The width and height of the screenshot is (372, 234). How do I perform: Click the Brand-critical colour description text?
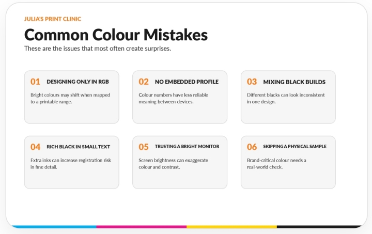pos(276,164)
